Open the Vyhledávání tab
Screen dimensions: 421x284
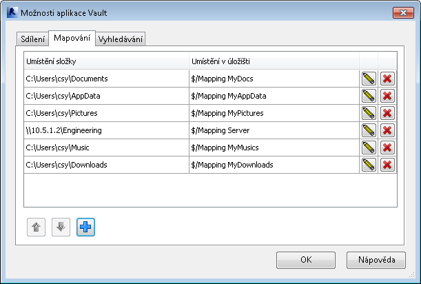pos(121,39)
